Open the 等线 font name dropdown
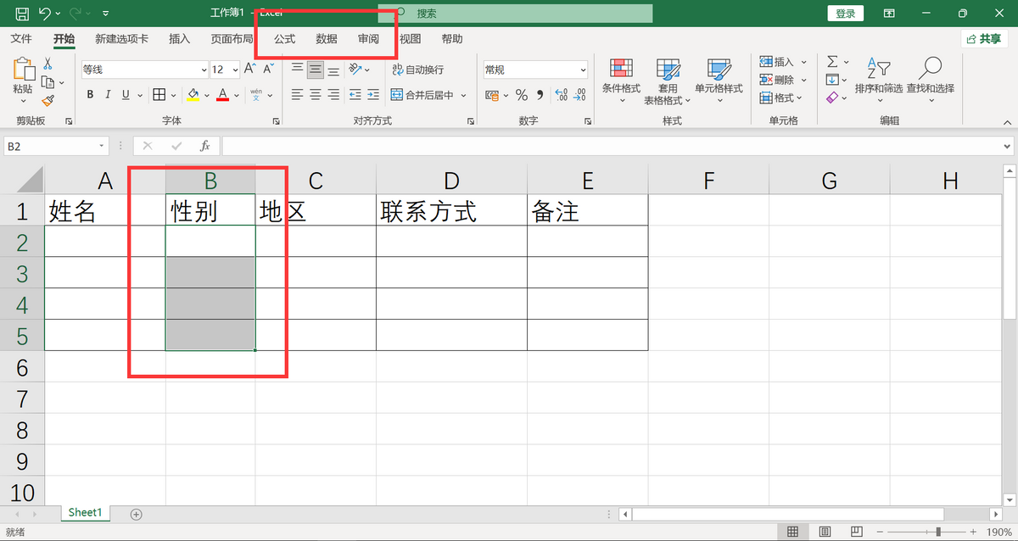Image resolution: width=1018 pixels, height=541 pixels. click(x=204, y=70)
